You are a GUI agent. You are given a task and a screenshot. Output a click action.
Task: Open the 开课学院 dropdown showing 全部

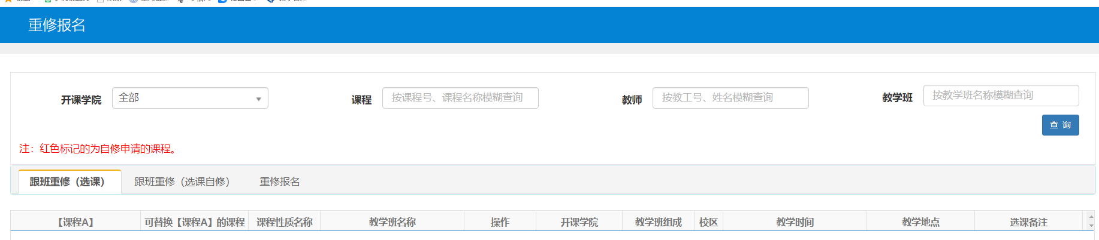(x=189, y=98)
